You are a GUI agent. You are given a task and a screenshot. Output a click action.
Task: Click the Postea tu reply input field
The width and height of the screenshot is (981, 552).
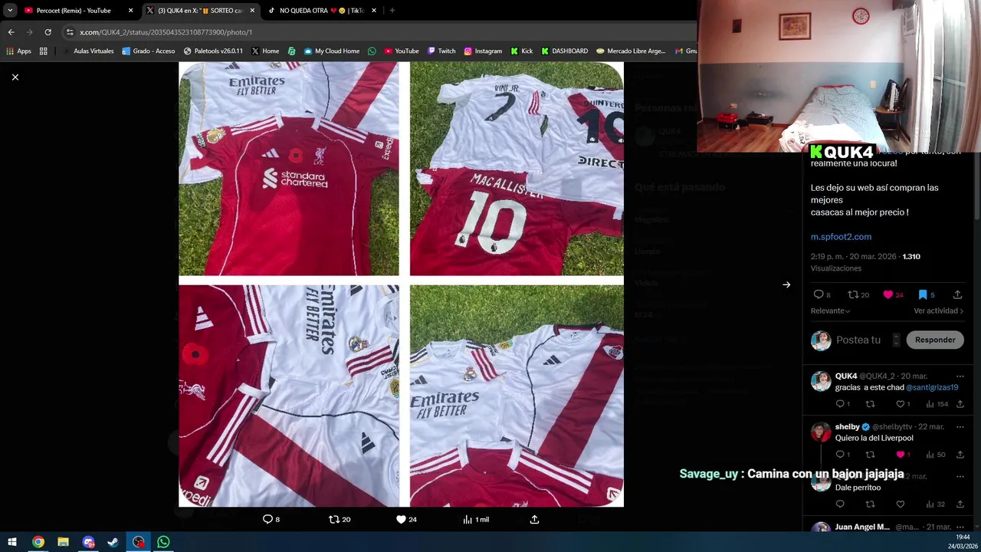click(858, 340)
